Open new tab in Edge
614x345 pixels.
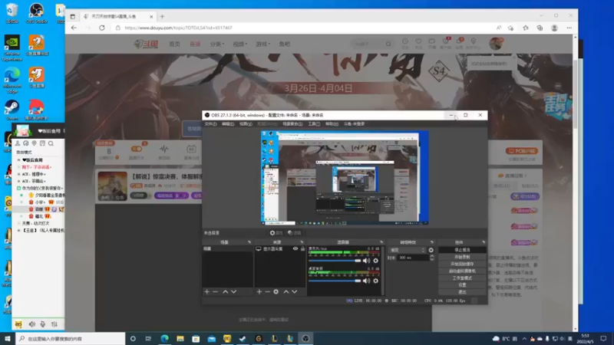(x=162, y=16)
